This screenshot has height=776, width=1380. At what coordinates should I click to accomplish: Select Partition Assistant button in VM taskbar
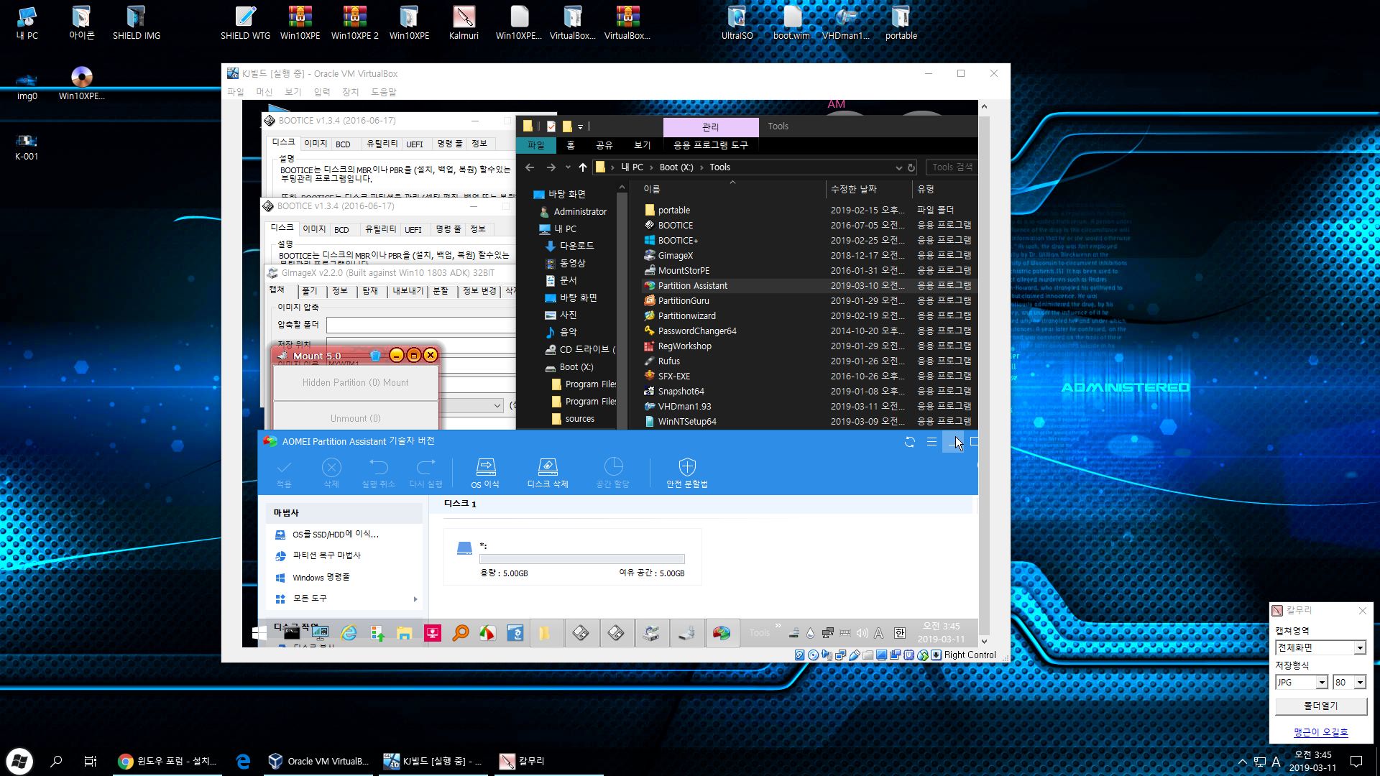click(722, 633)
